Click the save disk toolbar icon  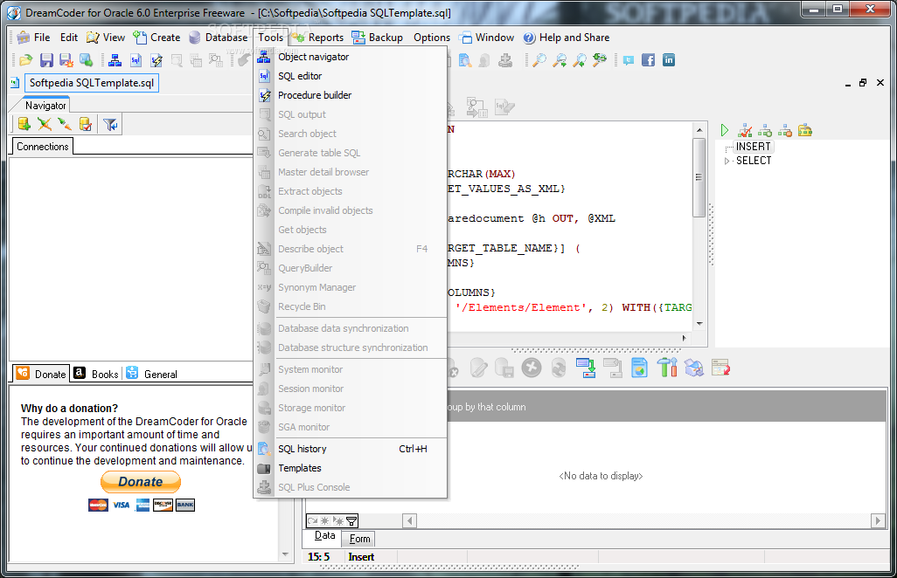point(46,60)
